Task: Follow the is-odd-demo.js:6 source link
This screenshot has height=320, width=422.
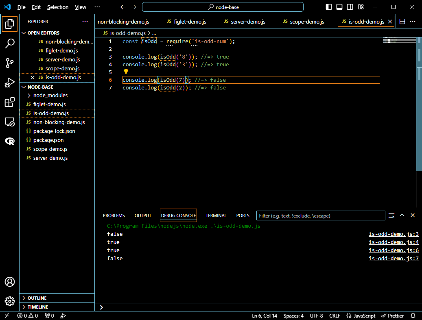Action: point(394,250)
